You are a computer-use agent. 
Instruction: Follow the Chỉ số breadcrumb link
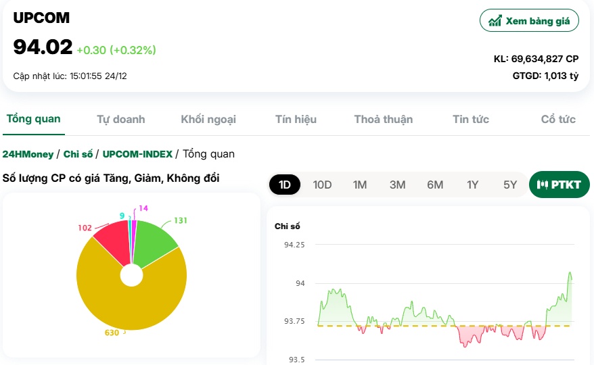78,154
